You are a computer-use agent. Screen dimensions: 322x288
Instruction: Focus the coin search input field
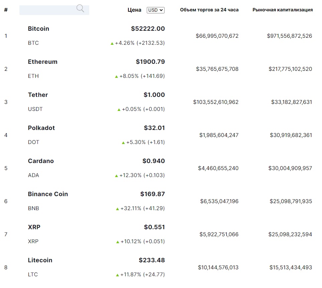(54, 10)
